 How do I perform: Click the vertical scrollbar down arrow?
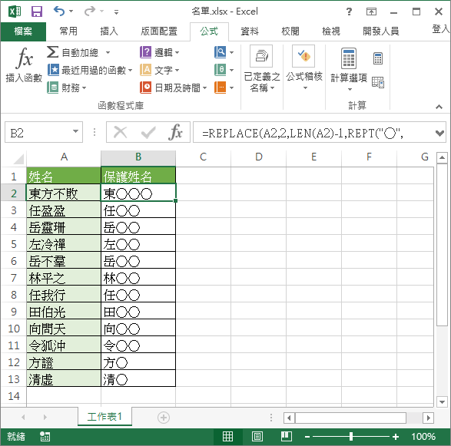click(x=442, y=401)
